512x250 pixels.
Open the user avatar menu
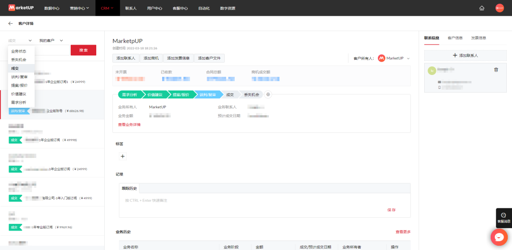coord(500,8)
